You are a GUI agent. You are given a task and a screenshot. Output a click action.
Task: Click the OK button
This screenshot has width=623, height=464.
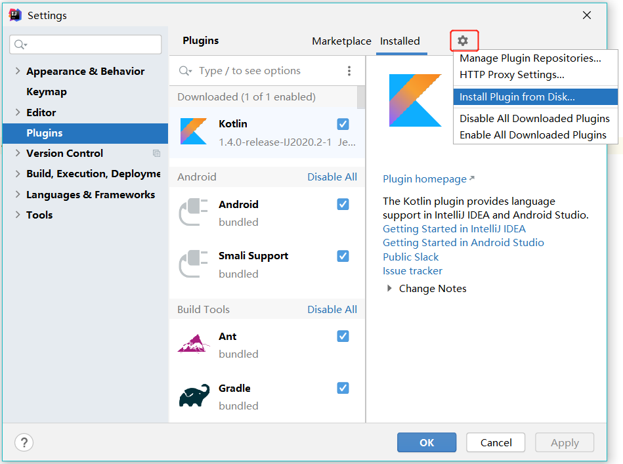coord(427,442)
